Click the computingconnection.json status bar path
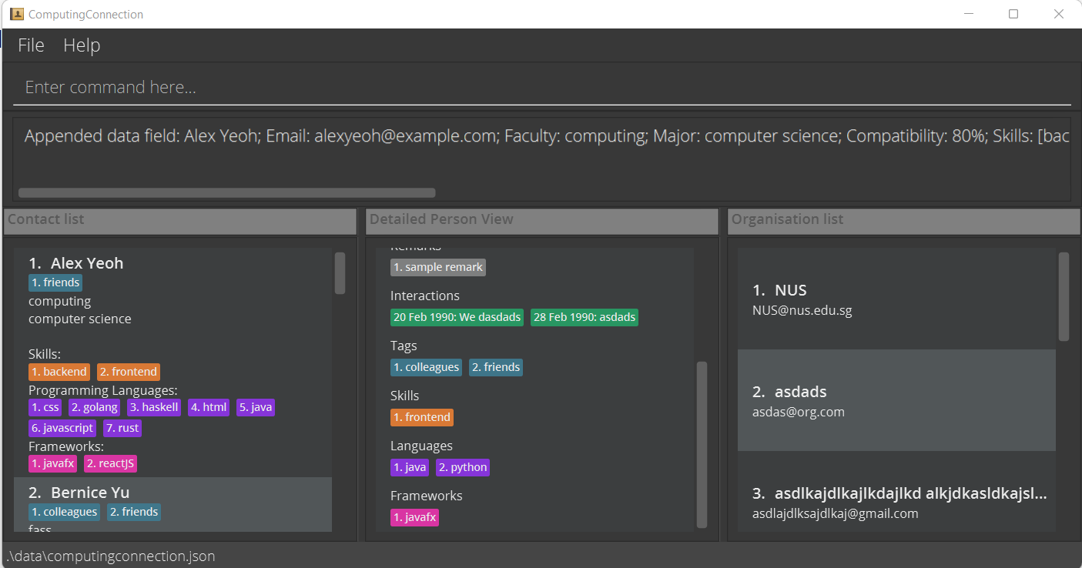 pos(111,556)
